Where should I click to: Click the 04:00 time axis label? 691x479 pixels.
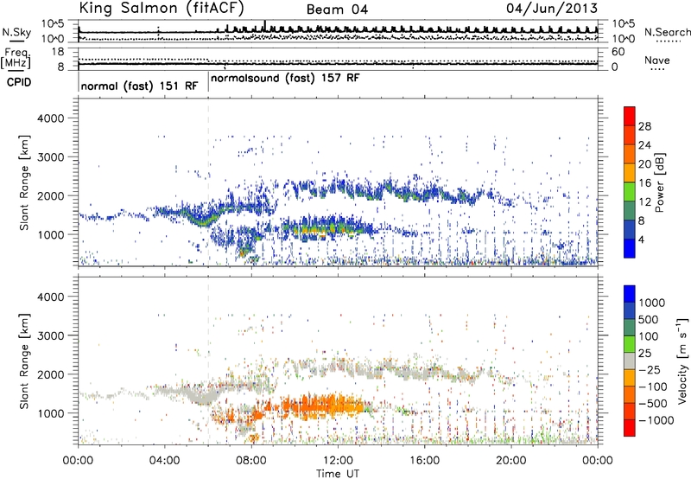coord(165,461)
